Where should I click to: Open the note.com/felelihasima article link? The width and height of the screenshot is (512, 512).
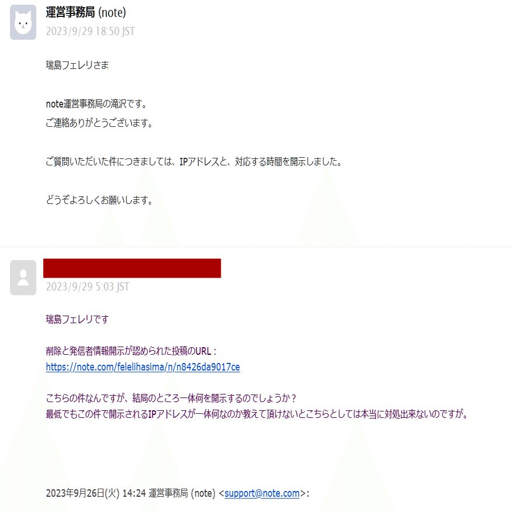tap(143, 367)
